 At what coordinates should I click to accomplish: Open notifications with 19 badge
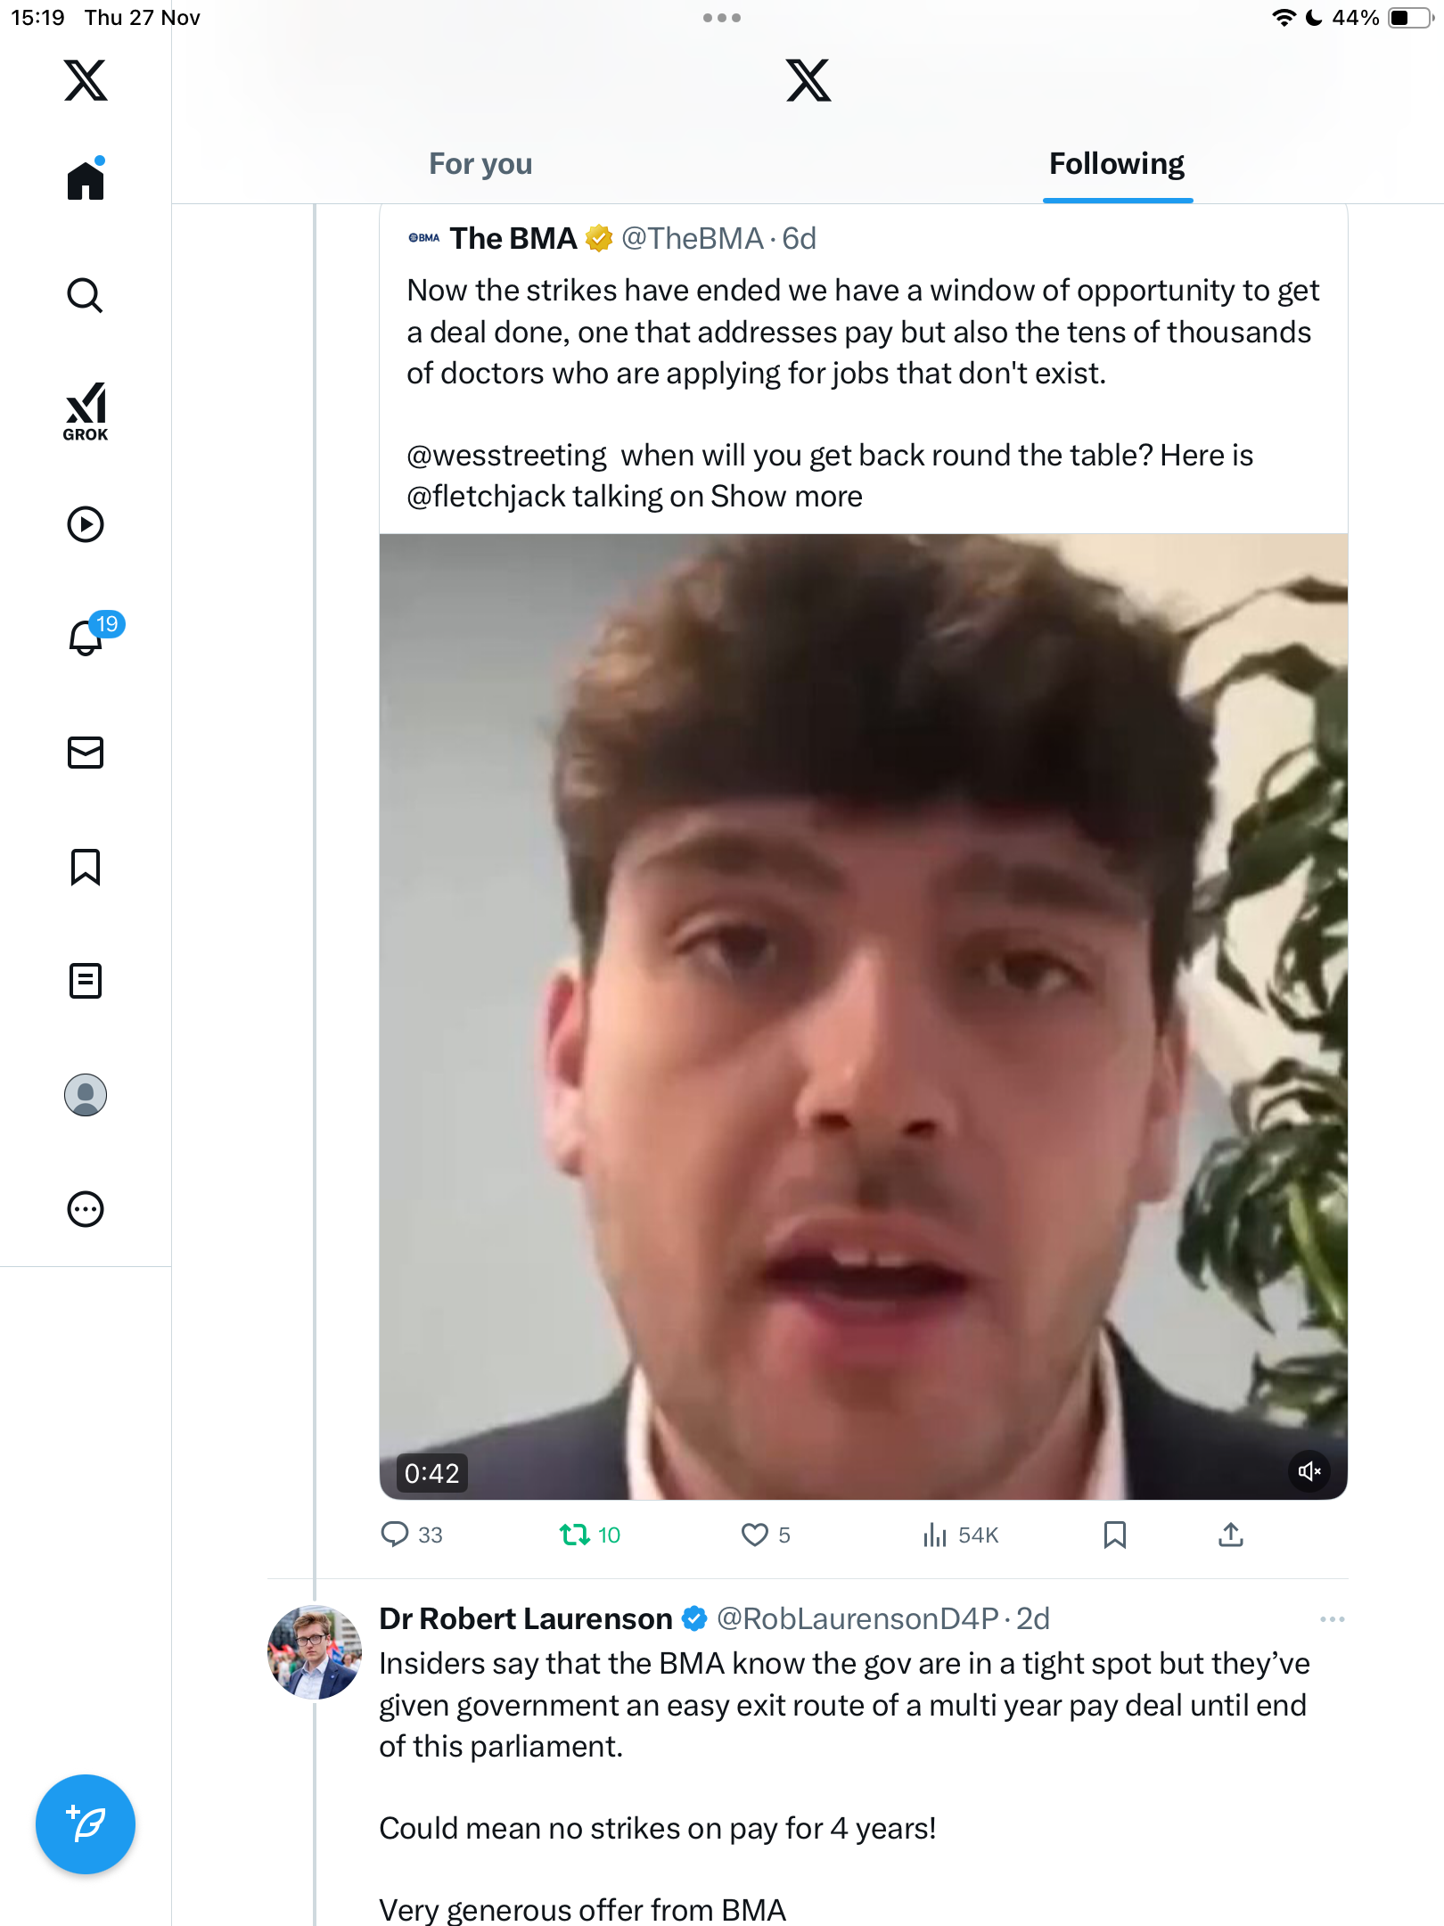click(87, 637)
